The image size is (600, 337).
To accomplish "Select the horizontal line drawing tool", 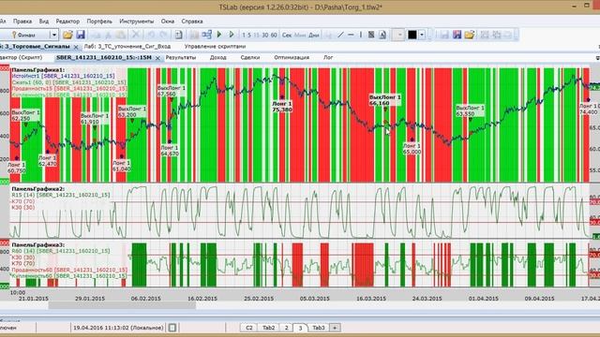I will [351, 35].
